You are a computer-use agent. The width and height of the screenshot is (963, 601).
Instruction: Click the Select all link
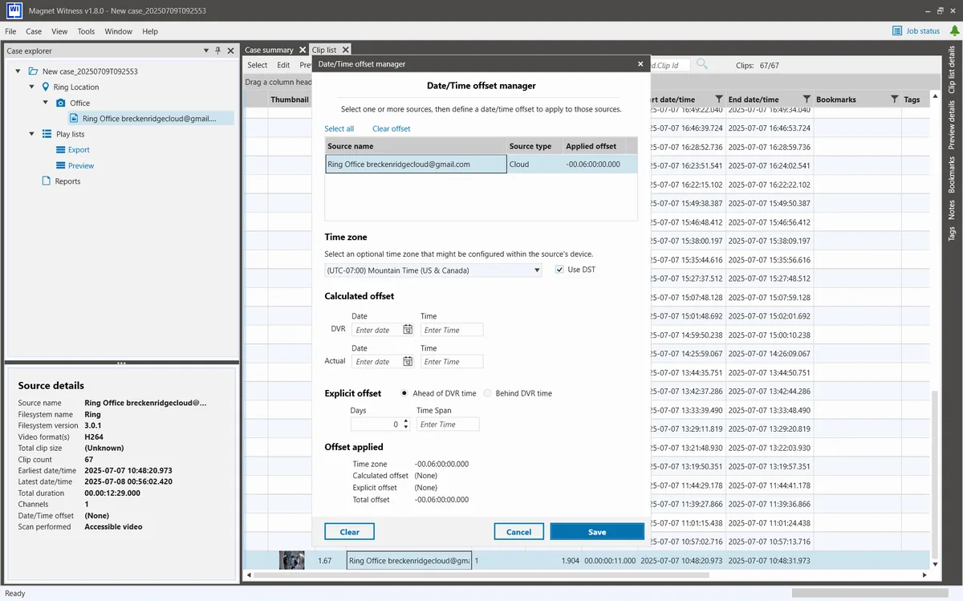coord(339,128)
